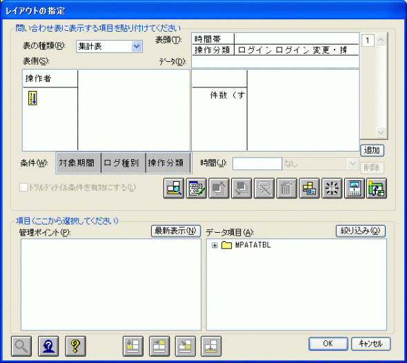Click the grayed magnifying glass search button
Image resolution: width=407 pixels, height=363 pixels.
pyautogui.click(x=21, y=346)
